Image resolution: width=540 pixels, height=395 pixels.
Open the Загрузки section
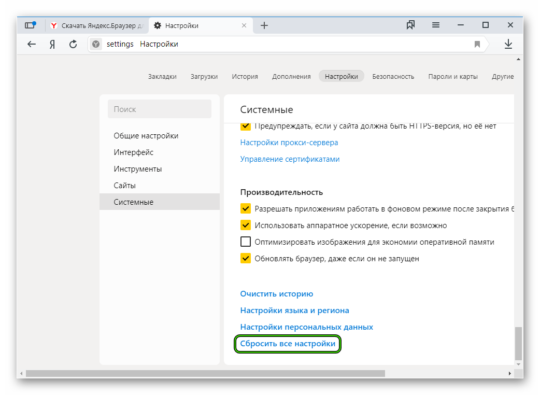pos(204,76)
